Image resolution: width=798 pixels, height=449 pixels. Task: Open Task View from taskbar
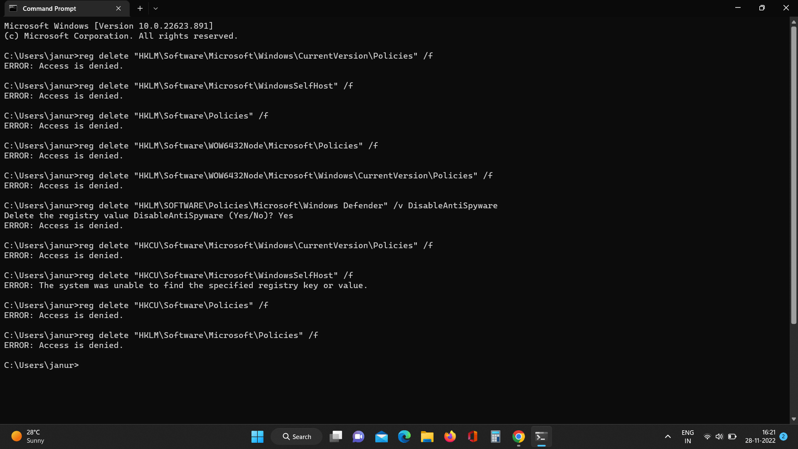pyautogui.click(x=335, y=437)
